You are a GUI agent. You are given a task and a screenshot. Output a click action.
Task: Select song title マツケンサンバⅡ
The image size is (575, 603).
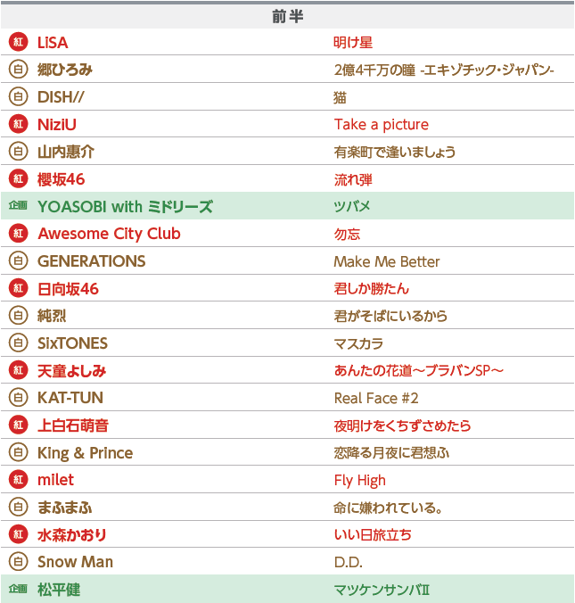[382, 590]
